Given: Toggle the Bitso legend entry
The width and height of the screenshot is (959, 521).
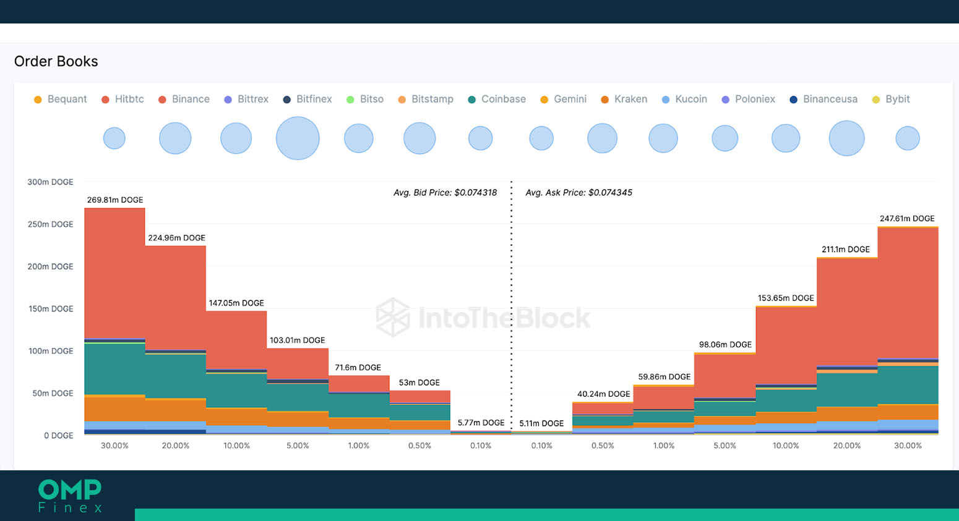Looking at the screenshot, I should [x=365, y=99].
